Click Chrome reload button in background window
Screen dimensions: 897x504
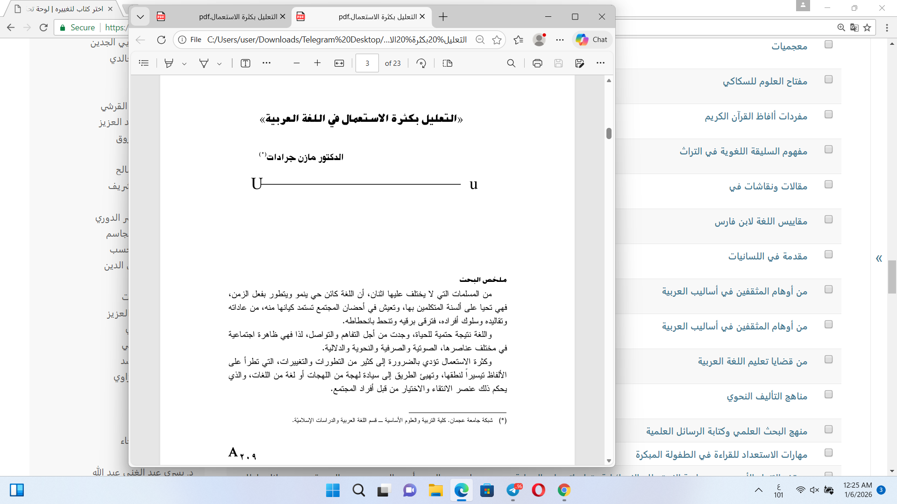(x=43, y=28)
